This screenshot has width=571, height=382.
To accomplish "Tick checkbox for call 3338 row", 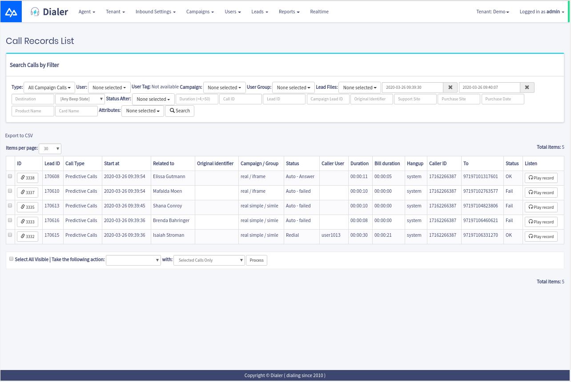I will 10,176.
